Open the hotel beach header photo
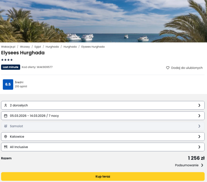Image resolution: width=207 pixels, height=182 pixels. pos(103,21)
